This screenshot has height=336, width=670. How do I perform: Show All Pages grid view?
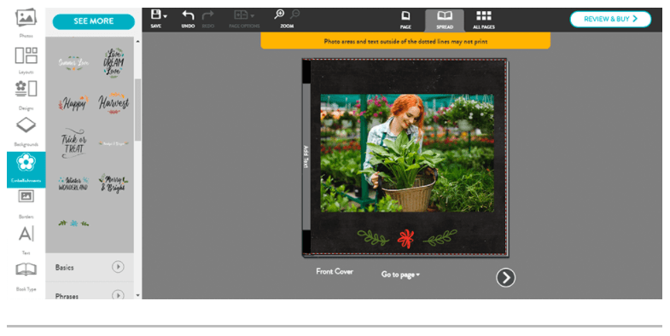(x=484, y=20)
